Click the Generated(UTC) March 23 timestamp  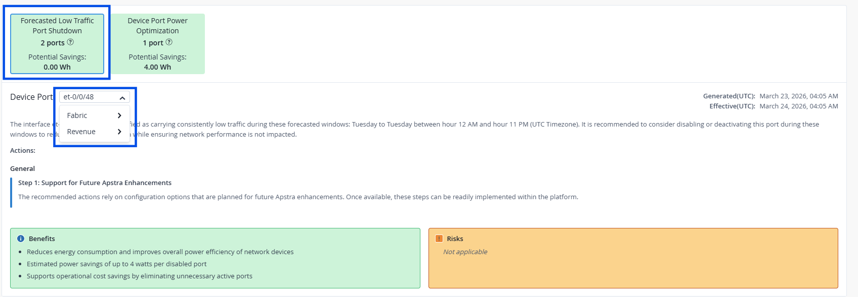coord(798,96)
